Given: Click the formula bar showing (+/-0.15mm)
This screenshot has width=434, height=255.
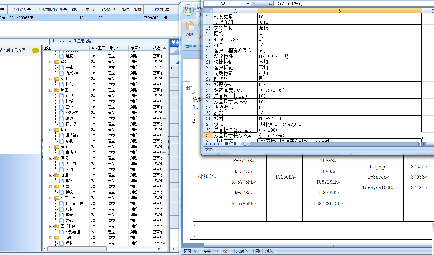Looking at the screenshot, I should coord(354,4).
